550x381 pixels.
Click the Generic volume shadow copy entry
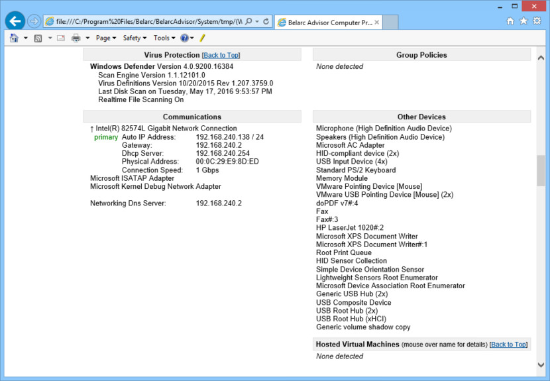click(363, 327)
